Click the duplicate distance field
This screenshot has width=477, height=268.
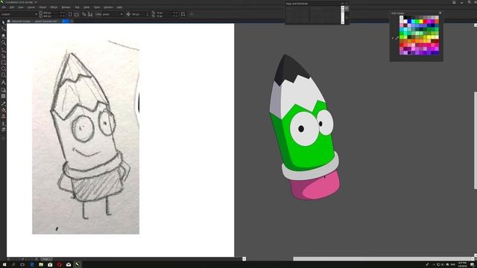point(164,14)
